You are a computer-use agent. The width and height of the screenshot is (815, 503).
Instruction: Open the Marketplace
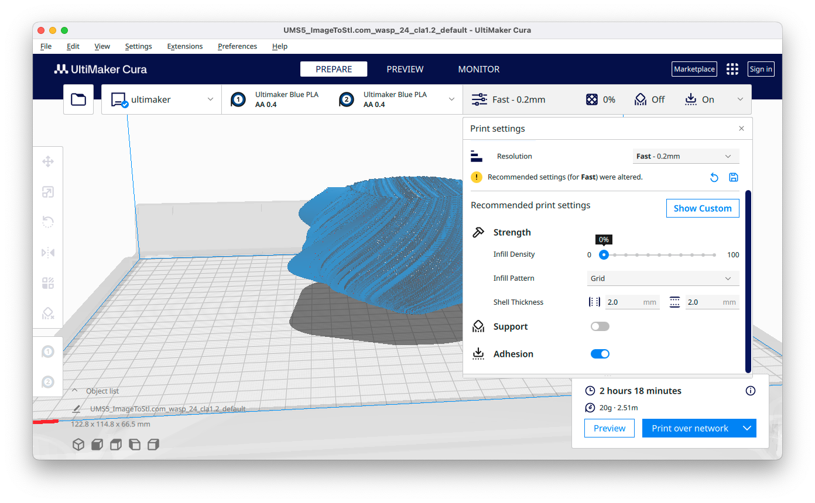pyautogui.click(x=694, y=69)
